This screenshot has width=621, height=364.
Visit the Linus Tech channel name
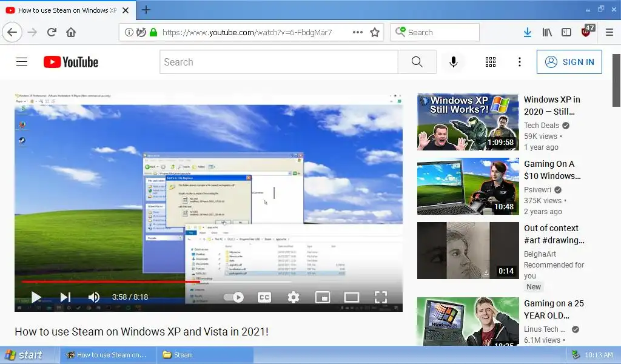544,329
